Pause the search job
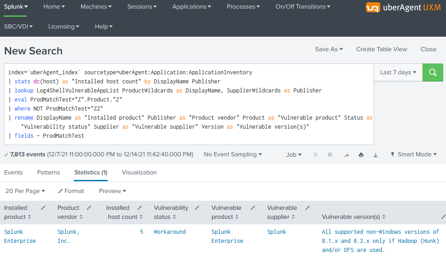This screenshot has height=256, width=446. click(x=315, y=155)
